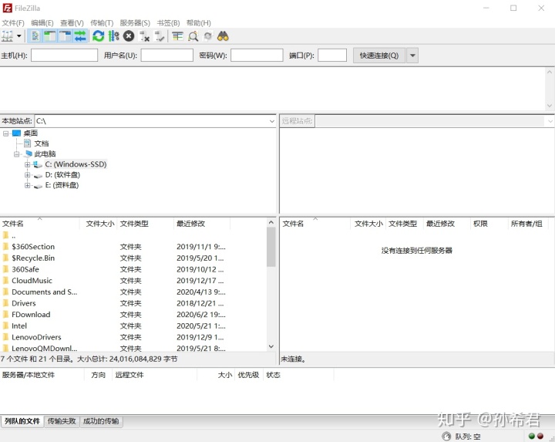Toggle synchronized browsing
The image size is (555, 442).
click(x=208, y=36)
